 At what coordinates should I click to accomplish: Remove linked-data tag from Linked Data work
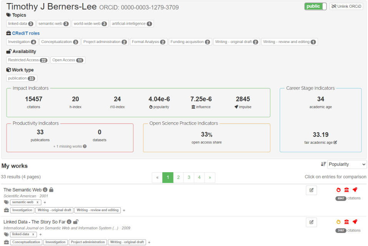pos(33,234)
